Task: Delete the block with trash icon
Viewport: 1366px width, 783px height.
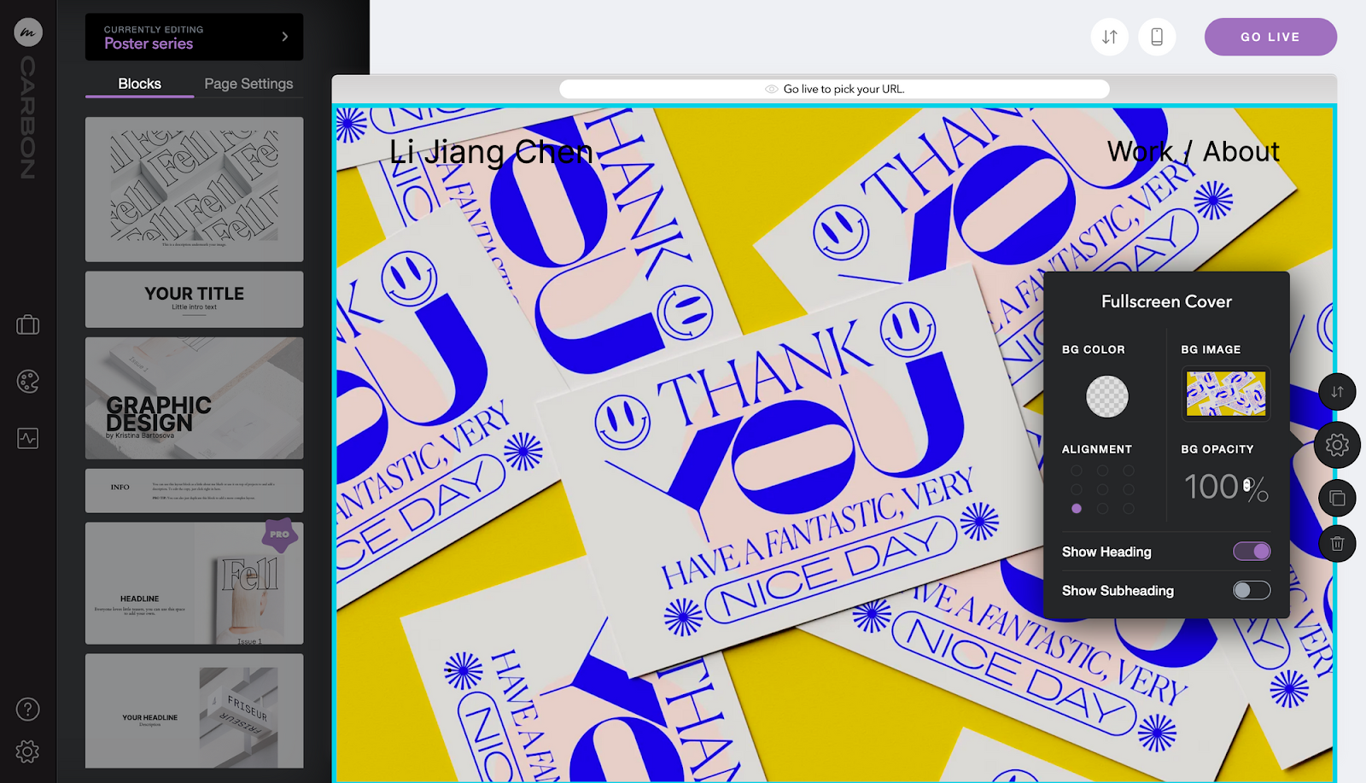Action: click(x=1337, y=543)
